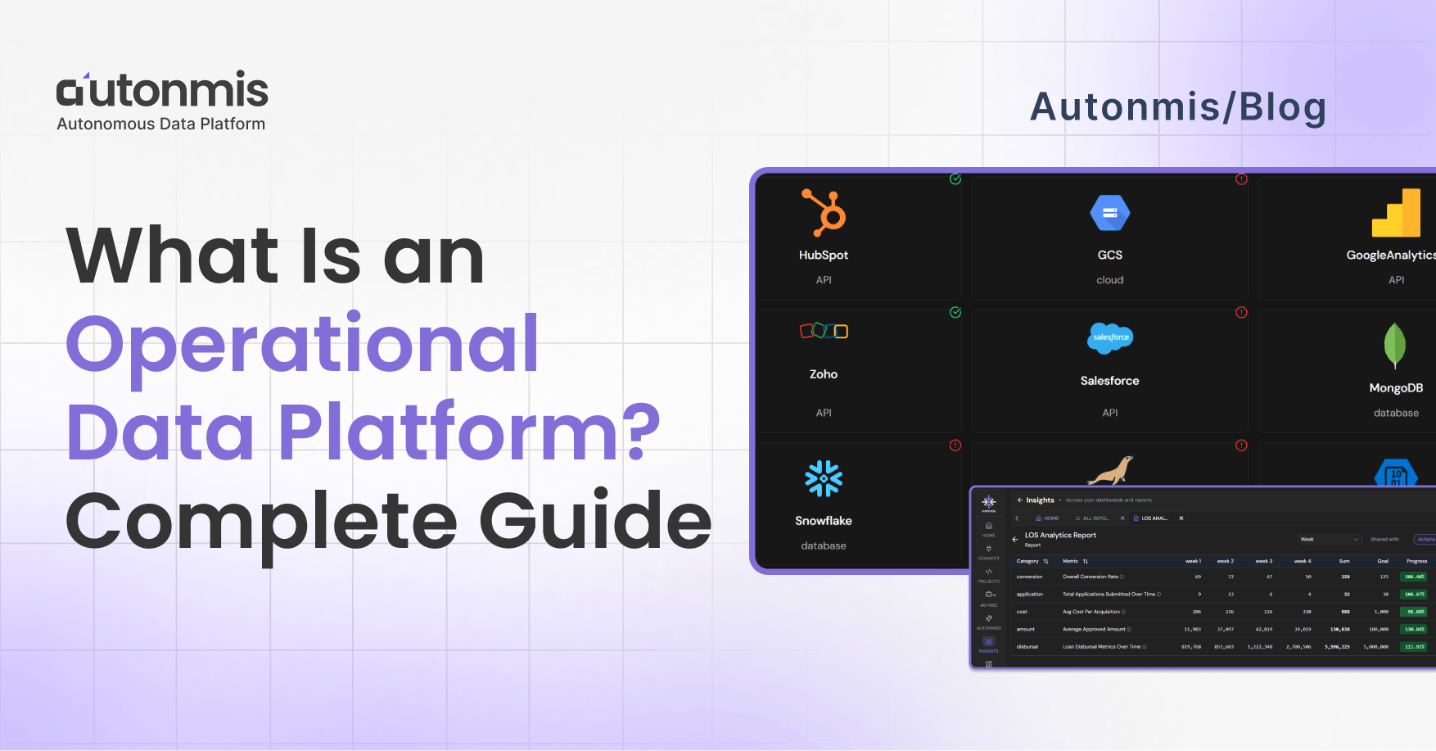Open HOME in the dashboard sidebar
This screenshot has width=1436, height=751.
tap(989, 529)
